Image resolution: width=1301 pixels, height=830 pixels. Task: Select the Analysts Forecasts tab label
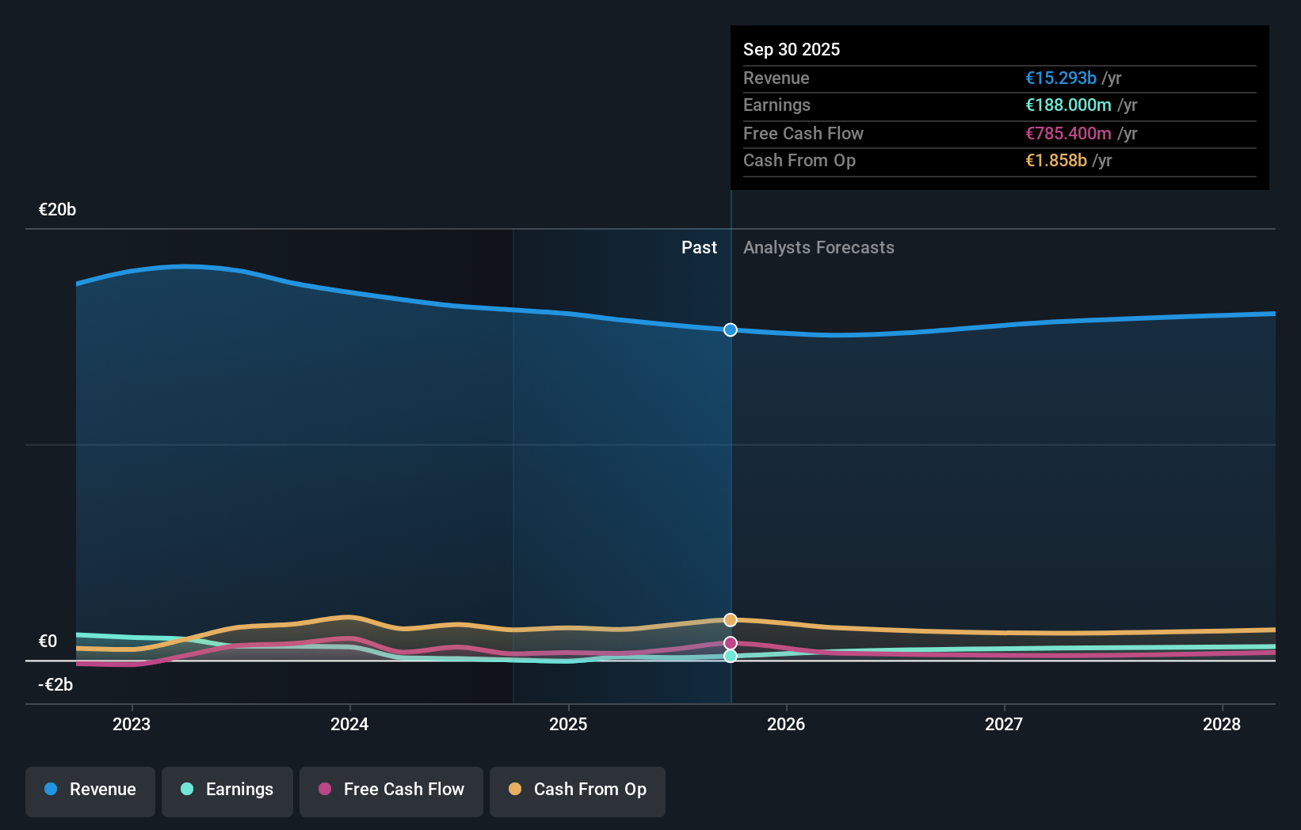pyautogui.click(x=818, y=248)
